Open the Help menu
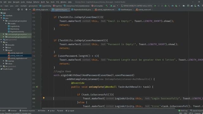 [70, 2]
